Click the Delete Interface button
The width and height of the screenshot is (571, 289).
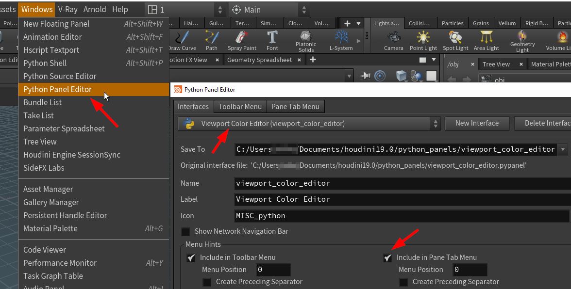[543, 123]
